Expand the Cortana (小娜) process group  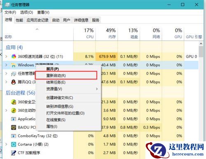point(6,144)
